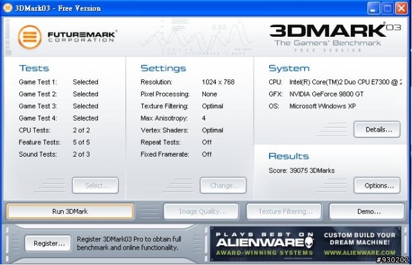Click the Register button

(48, 244)
